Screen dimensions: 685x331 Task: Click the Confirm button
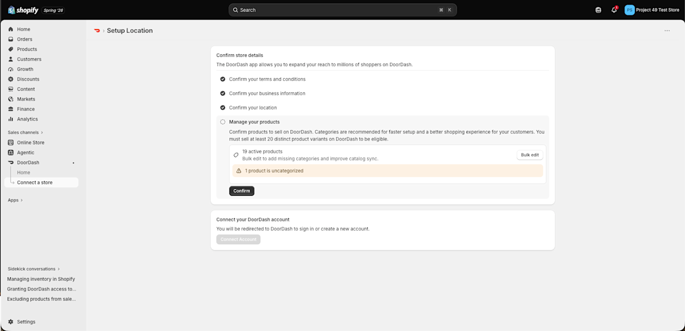241,191
